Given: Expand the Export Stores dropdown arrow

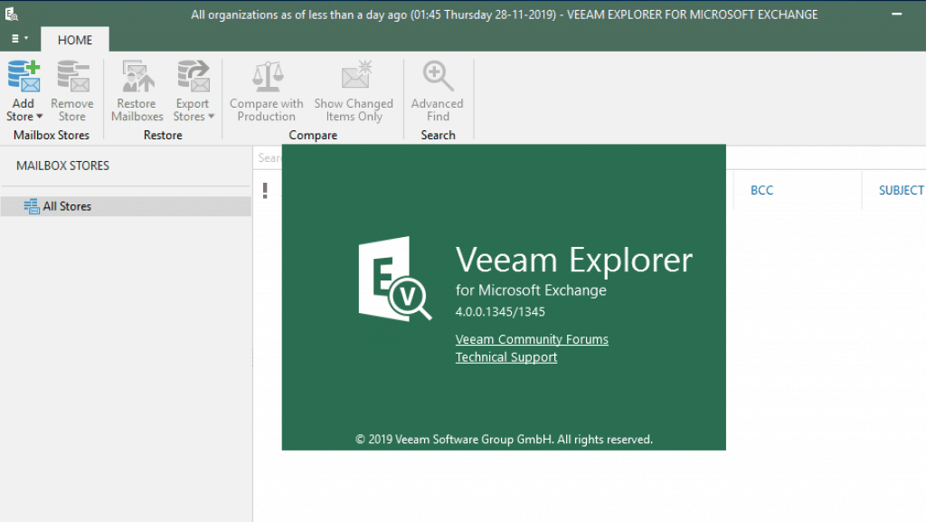Looking at the screenshot, I should (x=211, y=117).
